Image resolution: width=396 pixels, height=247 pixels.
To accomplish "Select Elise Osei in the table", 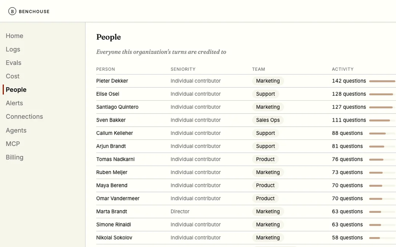I will [108, 94].
